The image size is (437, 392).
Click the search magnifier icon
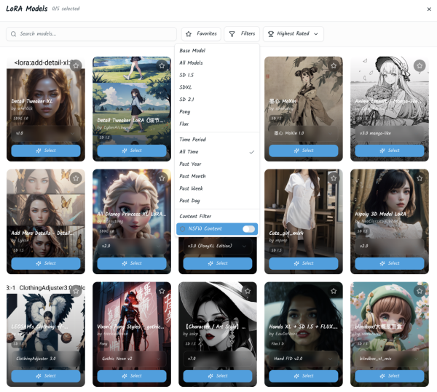[x=13, y=34]
